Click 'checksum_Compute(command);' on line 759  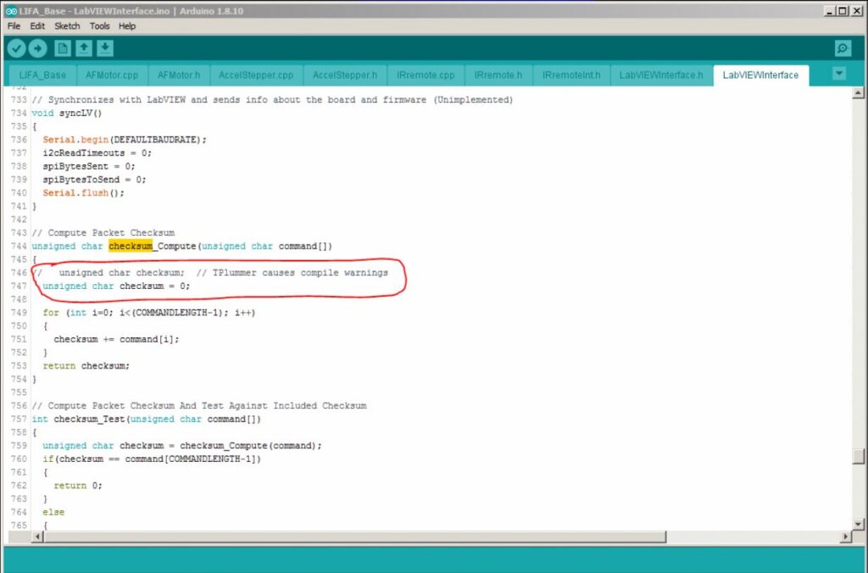(251, 446)
